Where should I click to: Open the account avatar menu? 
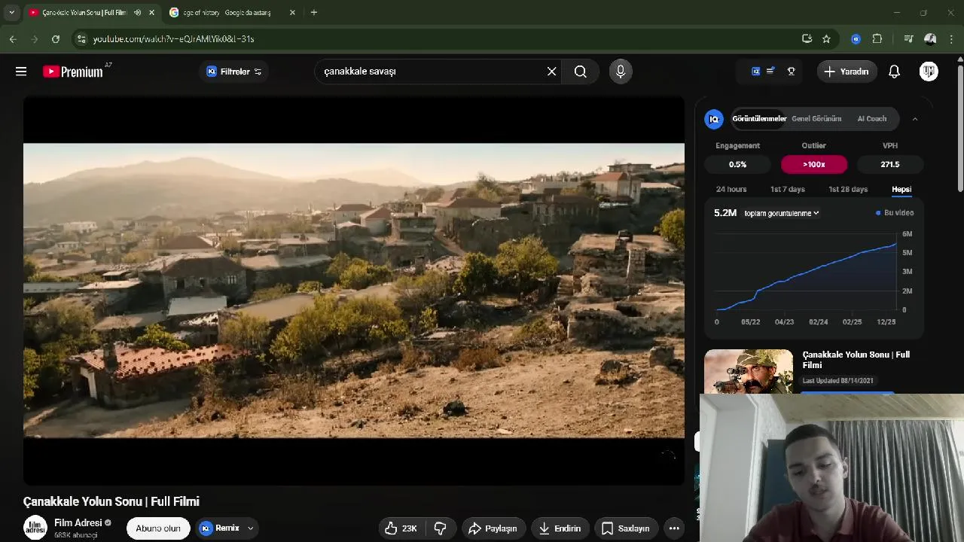[x=929, y=72]
